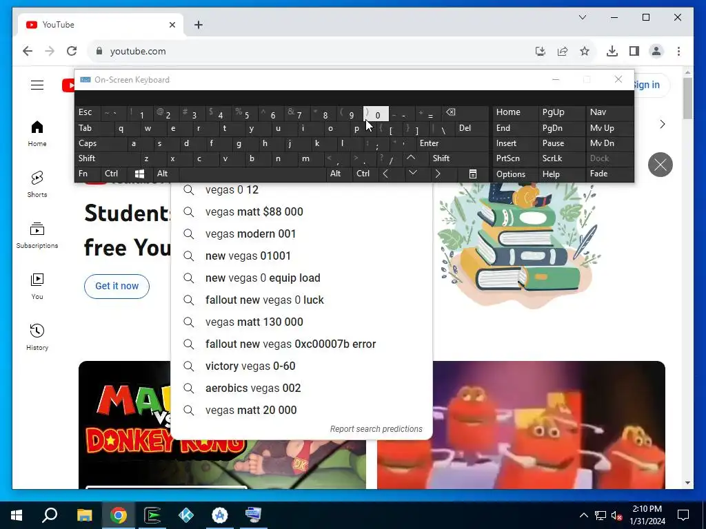Toggle Chrome side panel
The width and height of the screenshot is (706, 529).
(634, 51)
